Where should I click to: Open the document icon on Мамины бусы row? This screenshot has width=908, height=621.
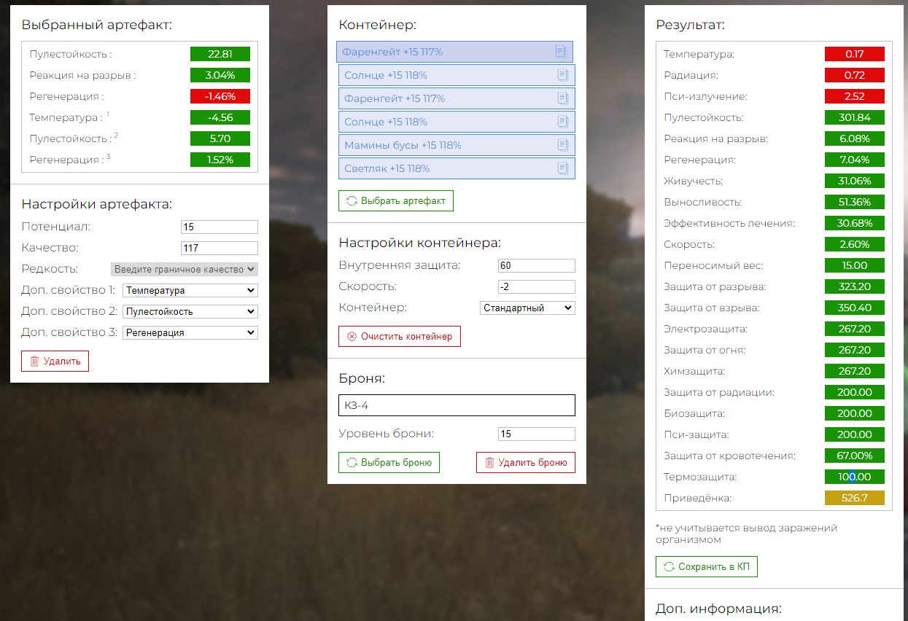point(562,145)
